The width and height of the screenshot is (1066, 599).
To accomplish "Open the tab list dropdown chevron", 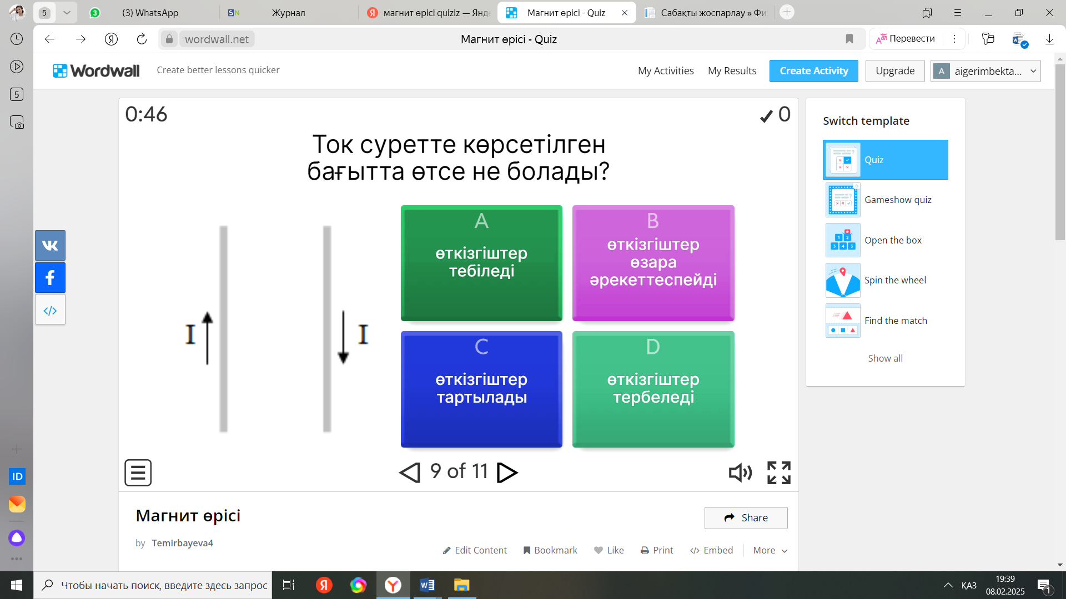I will [x=67, y=12].
